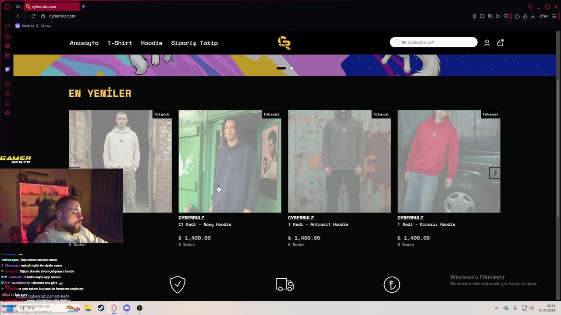Select the second banner slide dot
Viewport: 561px width, 315px height.
click(292, 68)
